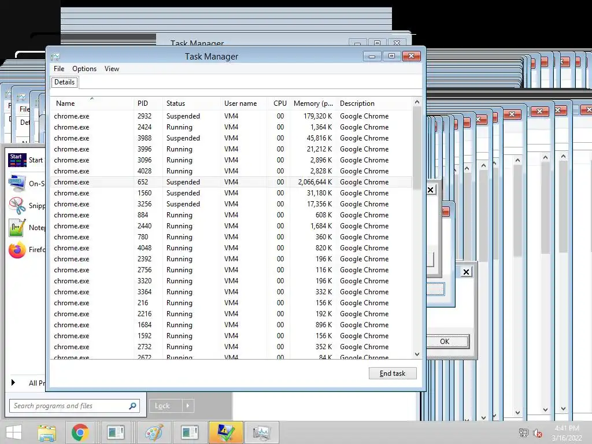Screen dimensions: 592x444
Task: Open the Options menu in Task Manager
Action: point(84,69)
